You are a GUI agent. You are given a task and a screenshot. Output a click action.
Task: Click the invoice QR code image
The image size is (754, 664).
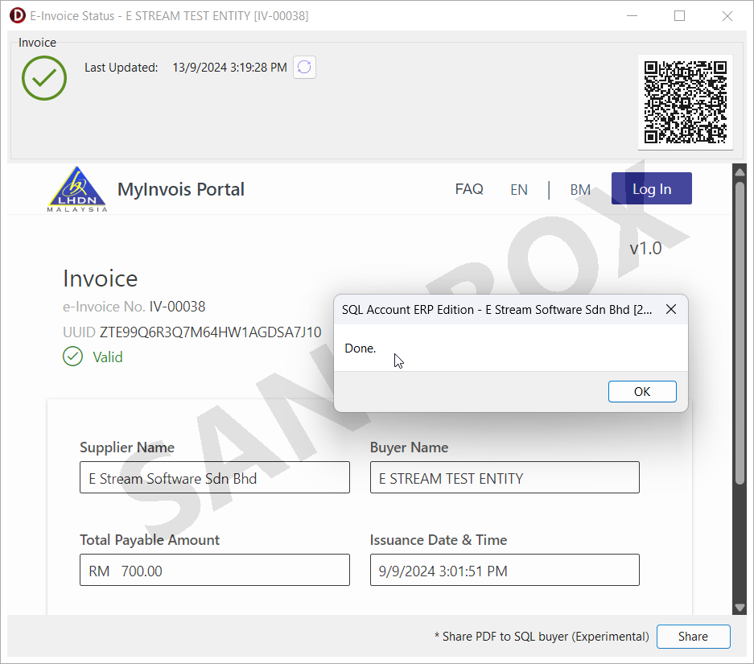685,101
